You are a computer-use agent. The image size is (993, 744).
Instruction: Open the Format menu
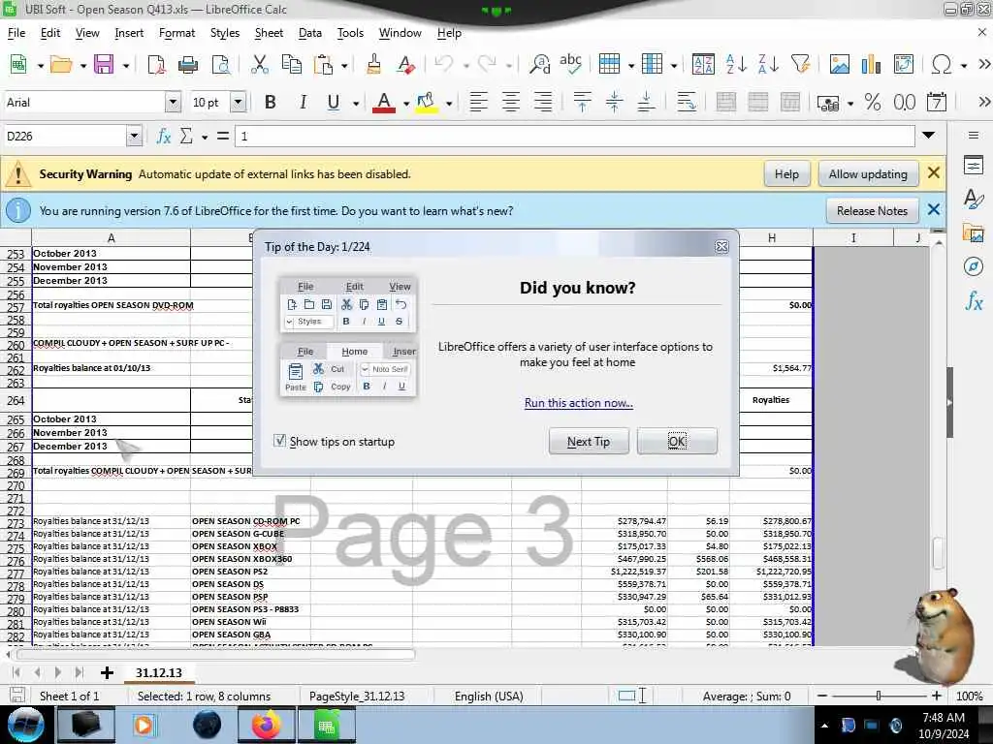point(176,33)
